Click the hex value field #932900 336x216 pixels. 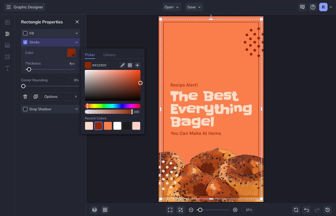[x=99, y=65]
